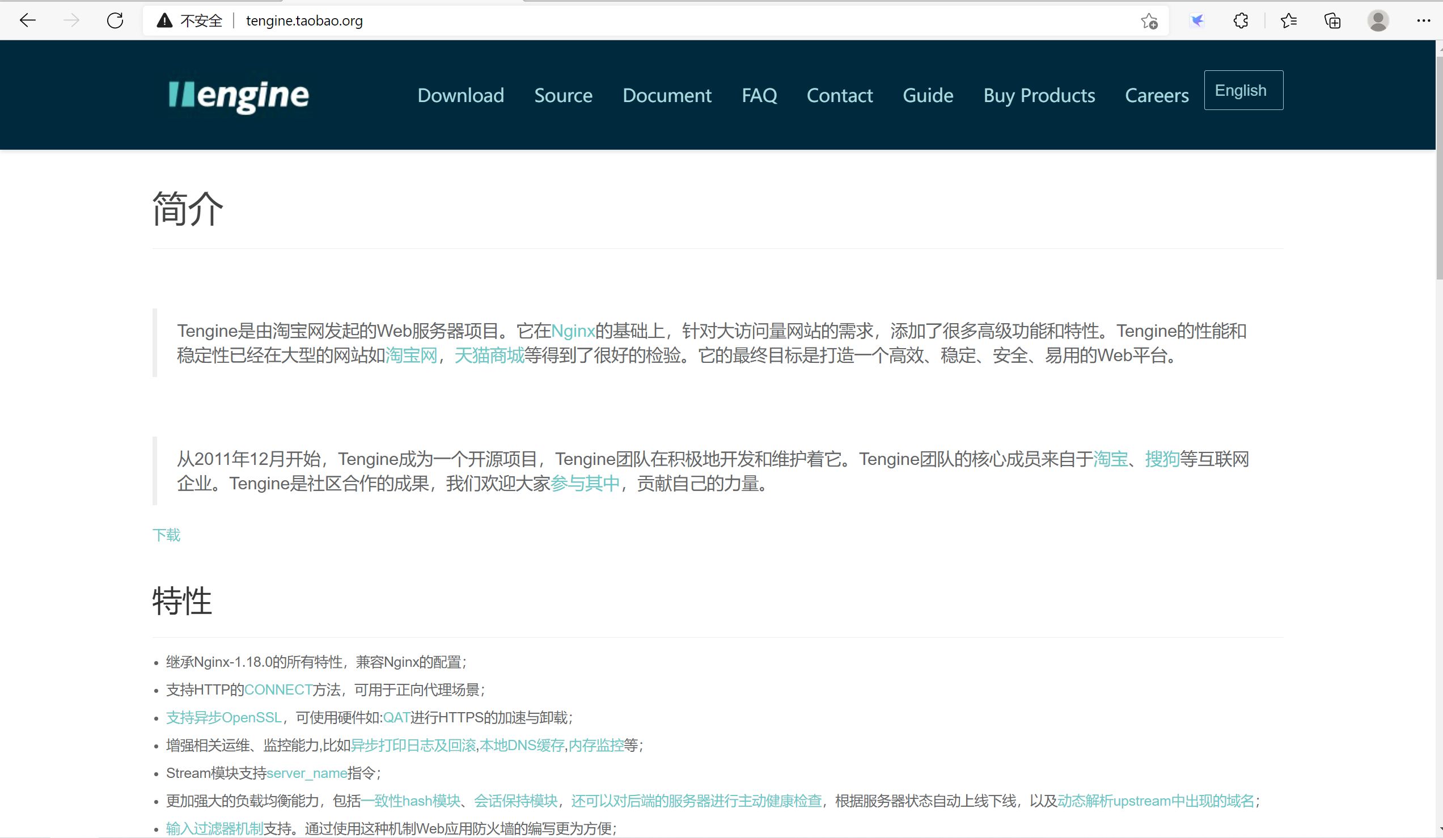This screenshot has width=1443, height=838.
Task: Open the 本地DNS缓存 link
Action: click(x=522, y=745)
